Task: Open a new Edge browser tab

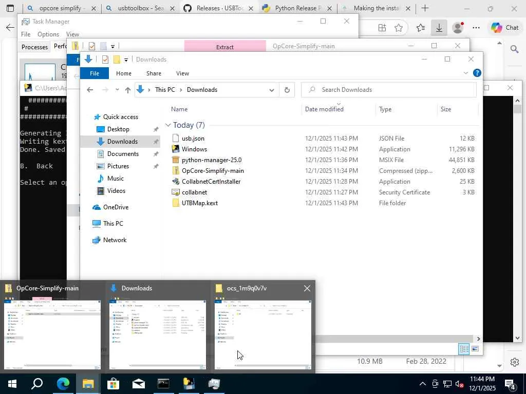Action: pos(425,8)
